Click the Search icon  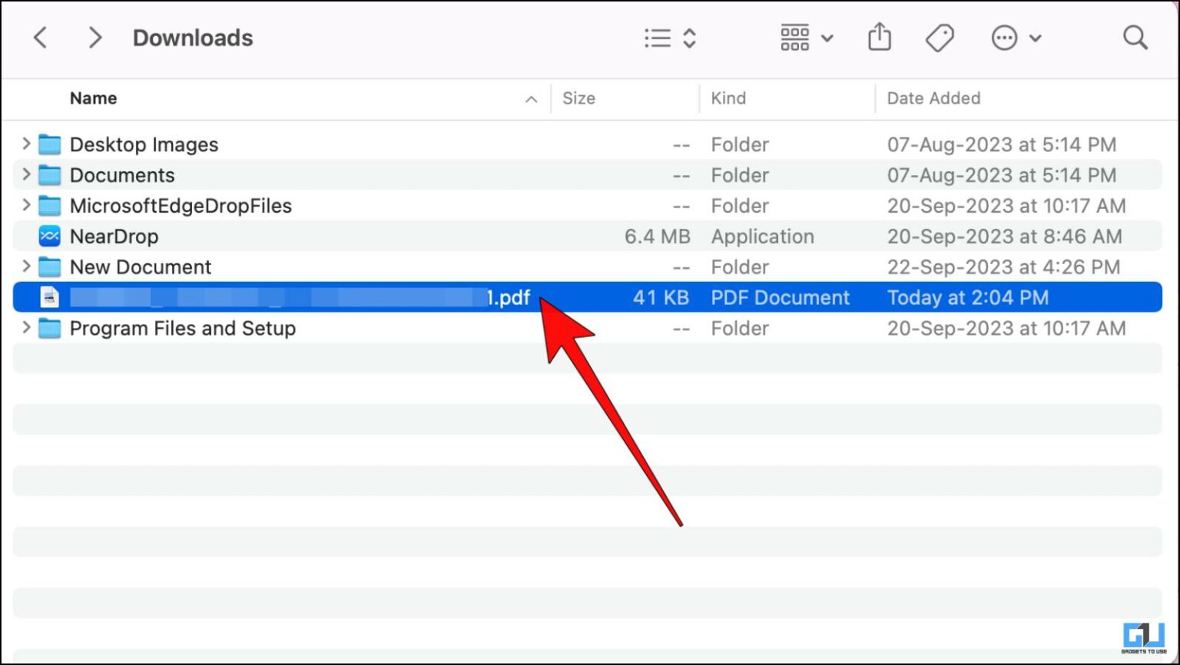[1135, 37]
